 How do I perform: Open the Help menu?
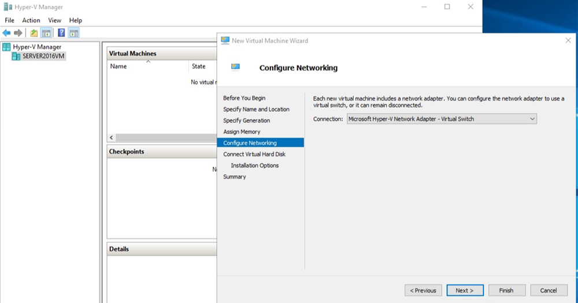(x=76, y=20)
